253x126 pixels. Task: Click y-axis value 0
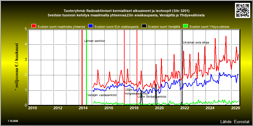(26, 105)
